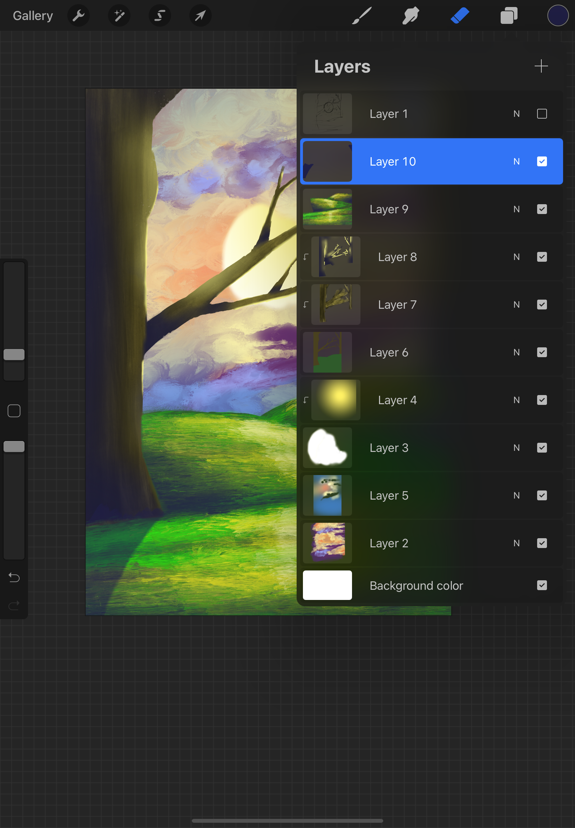575x828 pixels.
Task: Enable visibility of Layer 1
Action: pos(542,114)
